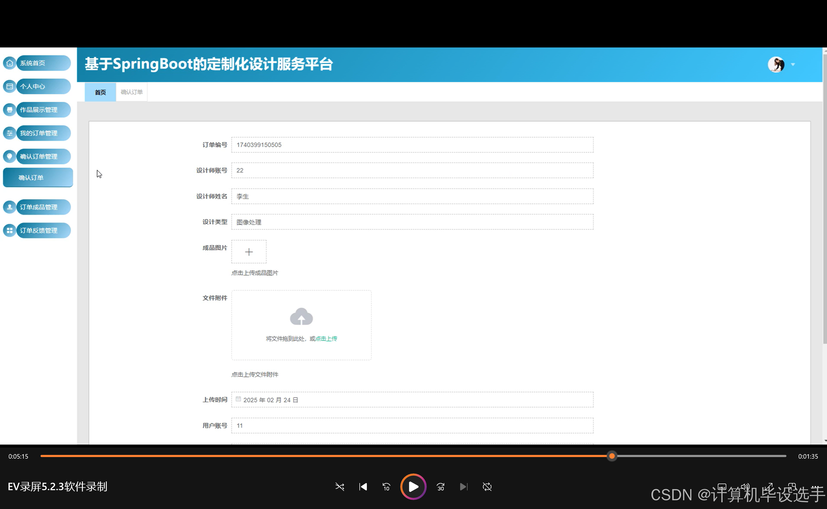Select the 确认订单 submenu item in sidebar
The width and height of the screenshot is (827, 509).
point(38,177)
